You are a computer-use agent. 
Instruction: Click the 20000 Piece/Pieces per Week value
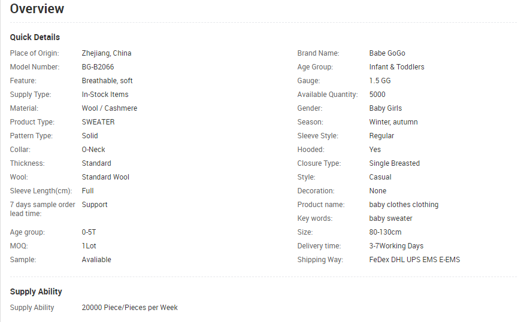(129, 308)
